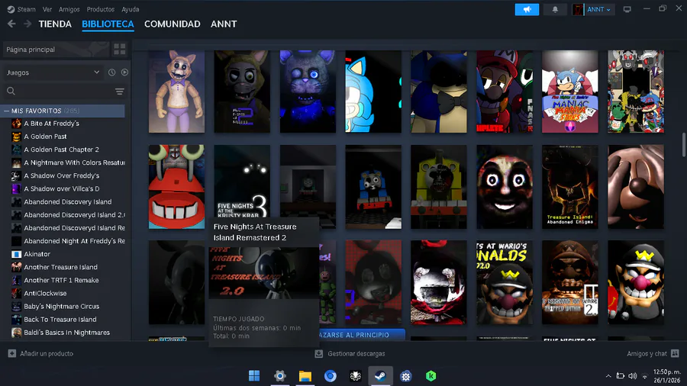The height and width of the screenshot is (386, 687).
Task: Open the Ayuda menu
Action: click(130, 9)
